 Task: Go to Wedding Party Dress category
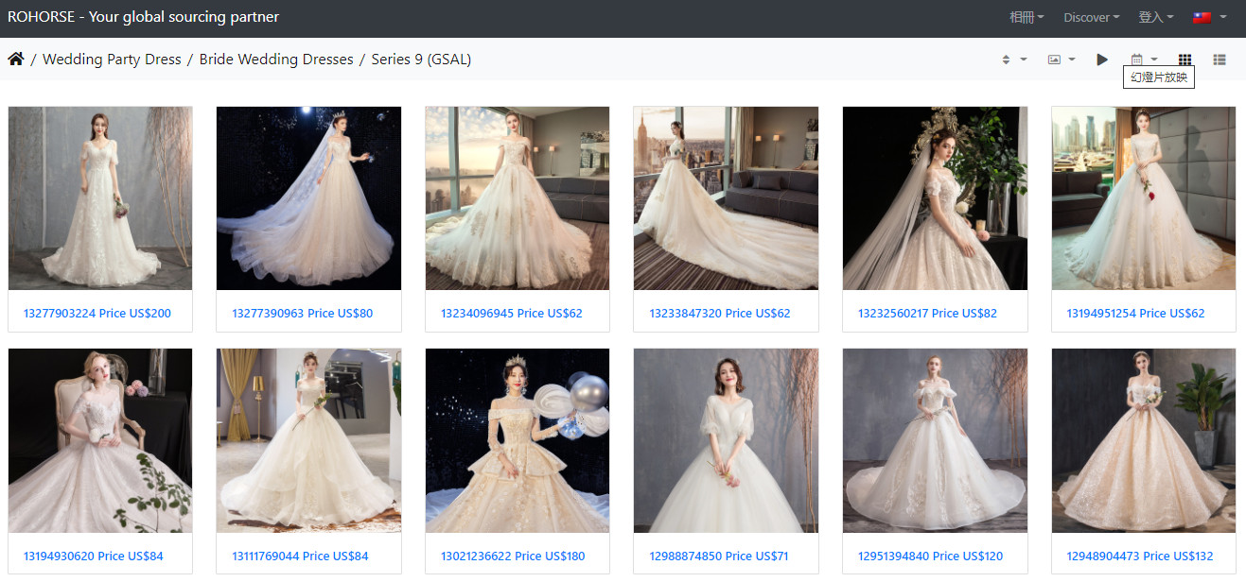tap(112, 60)
